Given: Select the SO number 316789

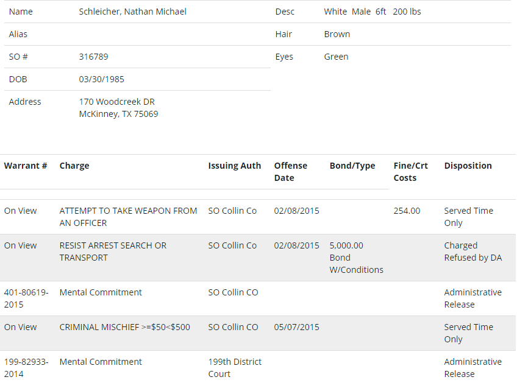Looking at the screenshot, I should click(93, 57).
